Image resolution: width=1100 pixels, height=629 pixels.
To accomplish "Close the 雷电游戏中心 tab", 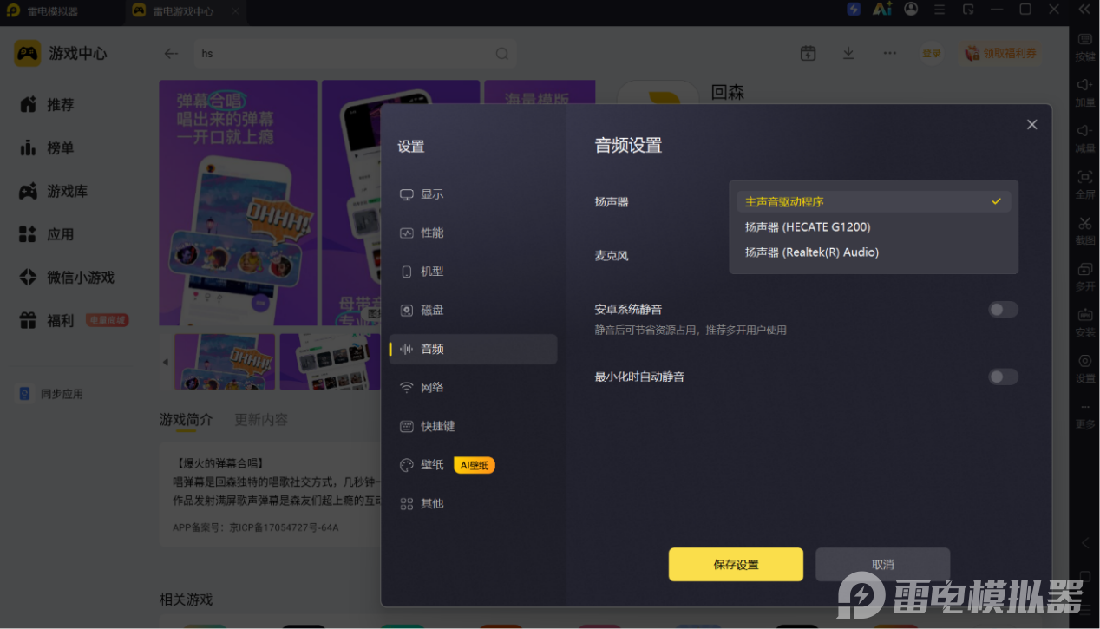I will click(235, 11).
